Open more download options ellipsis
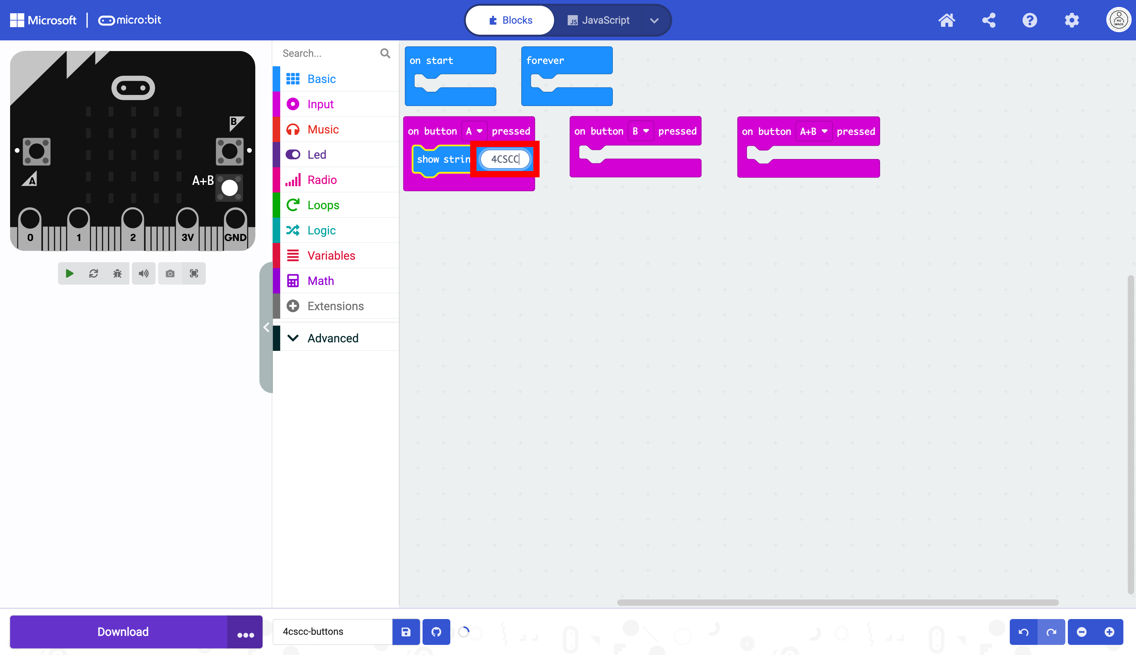 245,632
